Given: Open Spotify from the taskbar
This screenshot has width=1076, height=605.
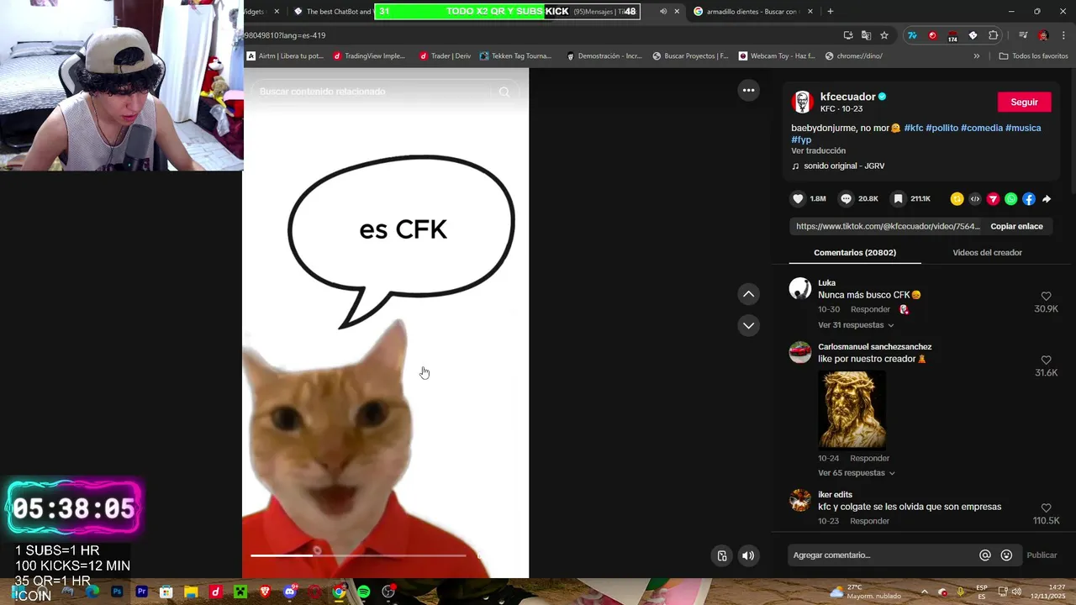Looking at the screenshot, I should point(363,592).
